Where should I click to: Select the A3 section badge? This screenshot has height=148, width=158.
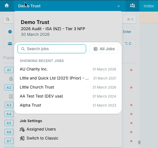pos(9,105)
